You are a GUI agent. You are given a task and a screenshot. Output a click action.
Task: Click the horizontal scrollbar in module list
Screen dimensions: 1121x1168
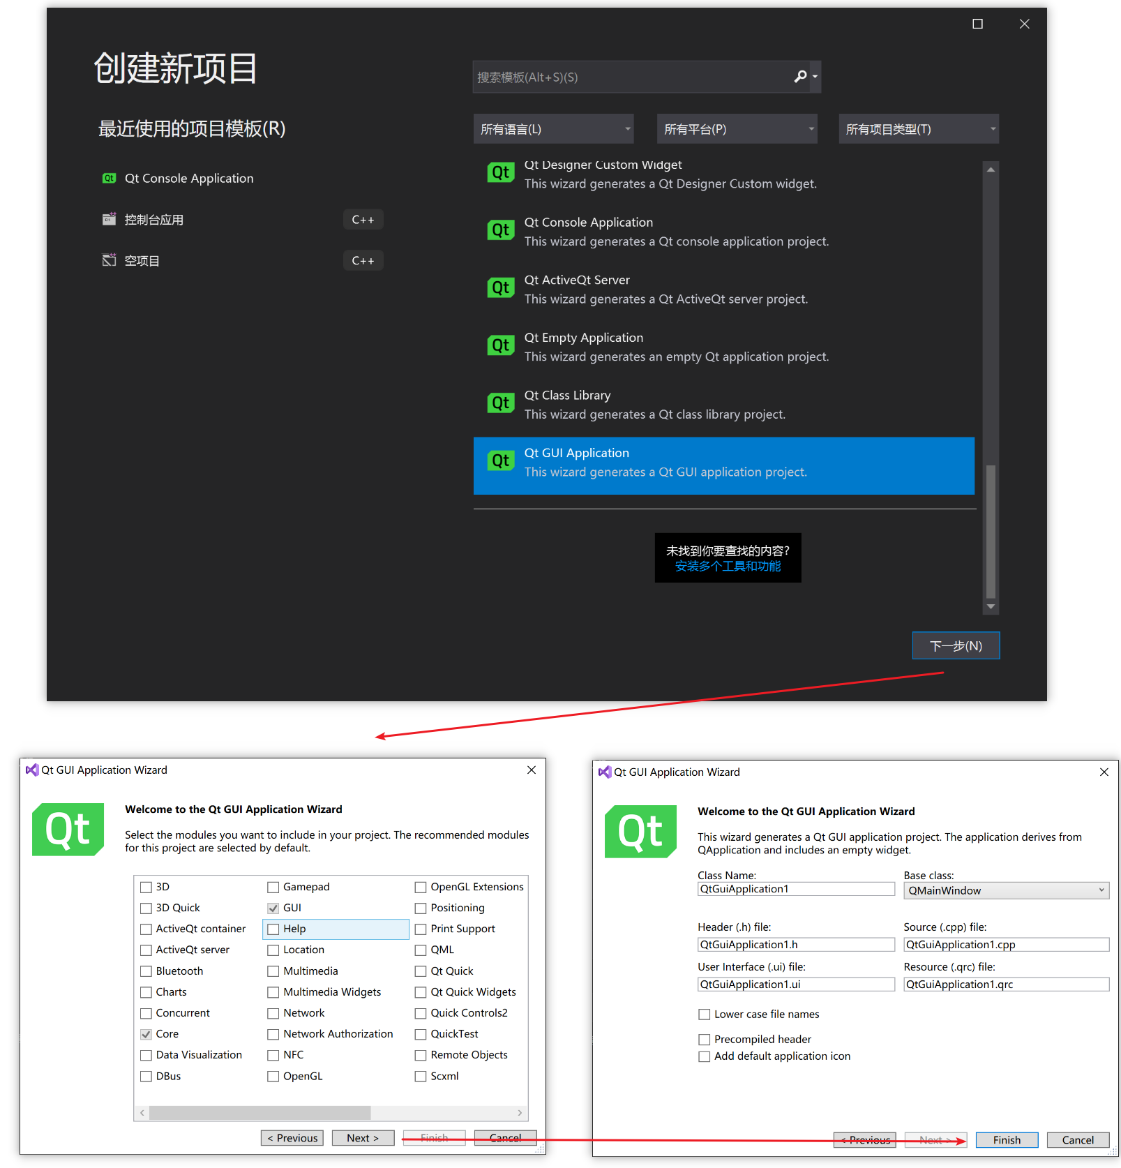point(259,1112)
